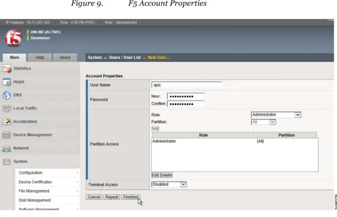Viewport: 337px width, 217px height.
Task: Open the Statistics menu label
Action: pos(22,68)
